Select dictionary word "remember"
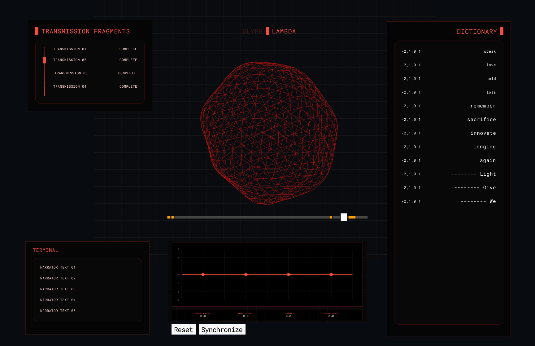Image resolution: width=535 pixels, height=346 pixels. point(483,106)
